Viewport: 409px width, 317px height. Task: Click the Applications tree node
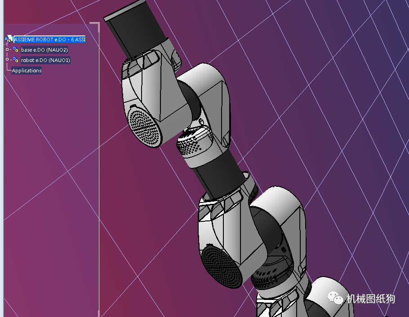(27, 70)
